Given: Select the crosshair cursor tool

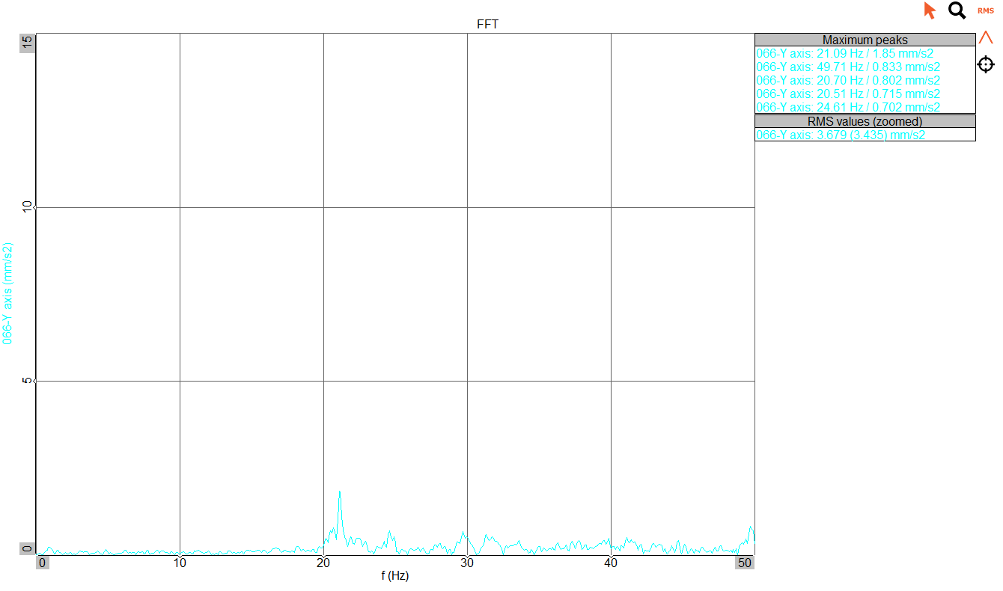Looking at the screenshot, I should (x=986, y=64).
